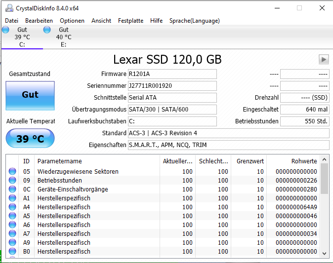
Task: Click the Gut health status button
Action: click(30, 96)
